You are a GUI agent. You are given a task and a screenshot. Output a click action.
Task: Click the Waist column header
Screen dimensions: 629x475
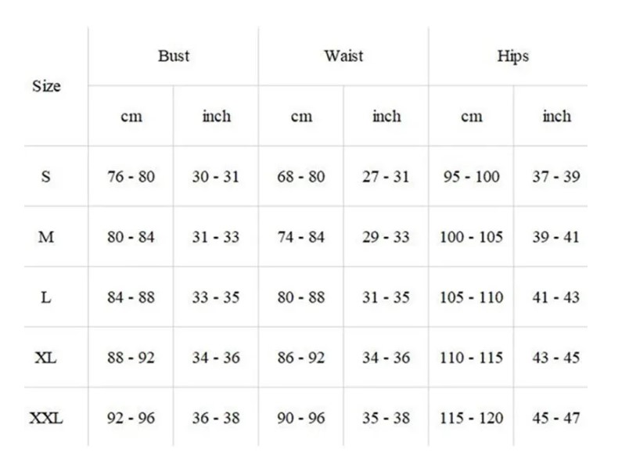point(343,56)
